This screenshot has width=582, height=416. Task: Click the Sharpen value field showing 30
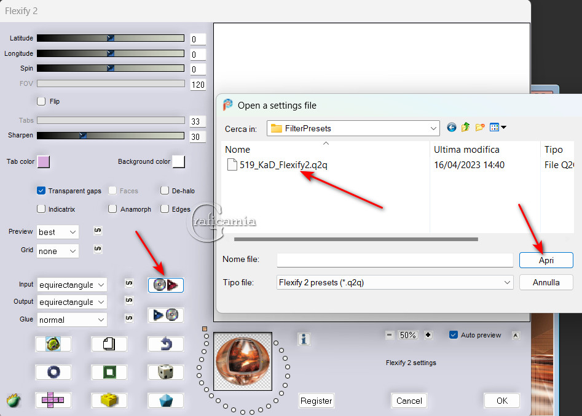point(198,137)
